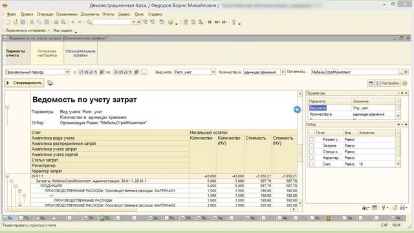The height and width of the screenshot is (233, 414).
Task: Click the save settings diskette icon below Отбор panel
Action: click(x=402, y=208)
